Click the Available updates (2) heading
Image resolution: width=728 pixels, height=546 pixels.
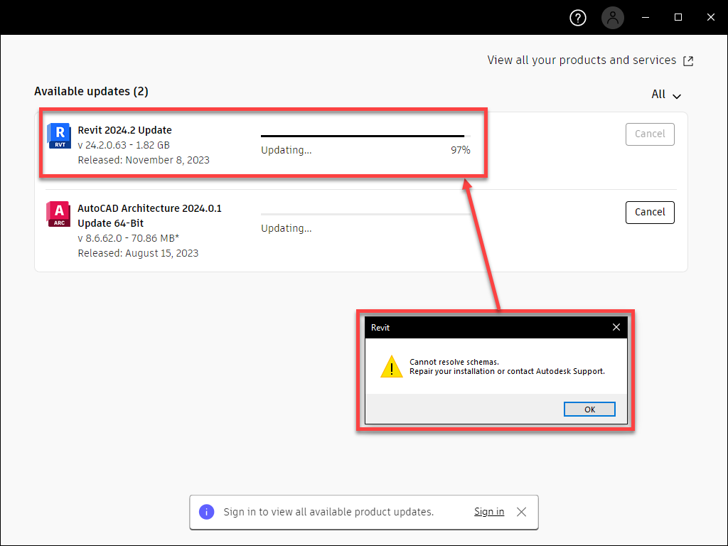(91, 92)
